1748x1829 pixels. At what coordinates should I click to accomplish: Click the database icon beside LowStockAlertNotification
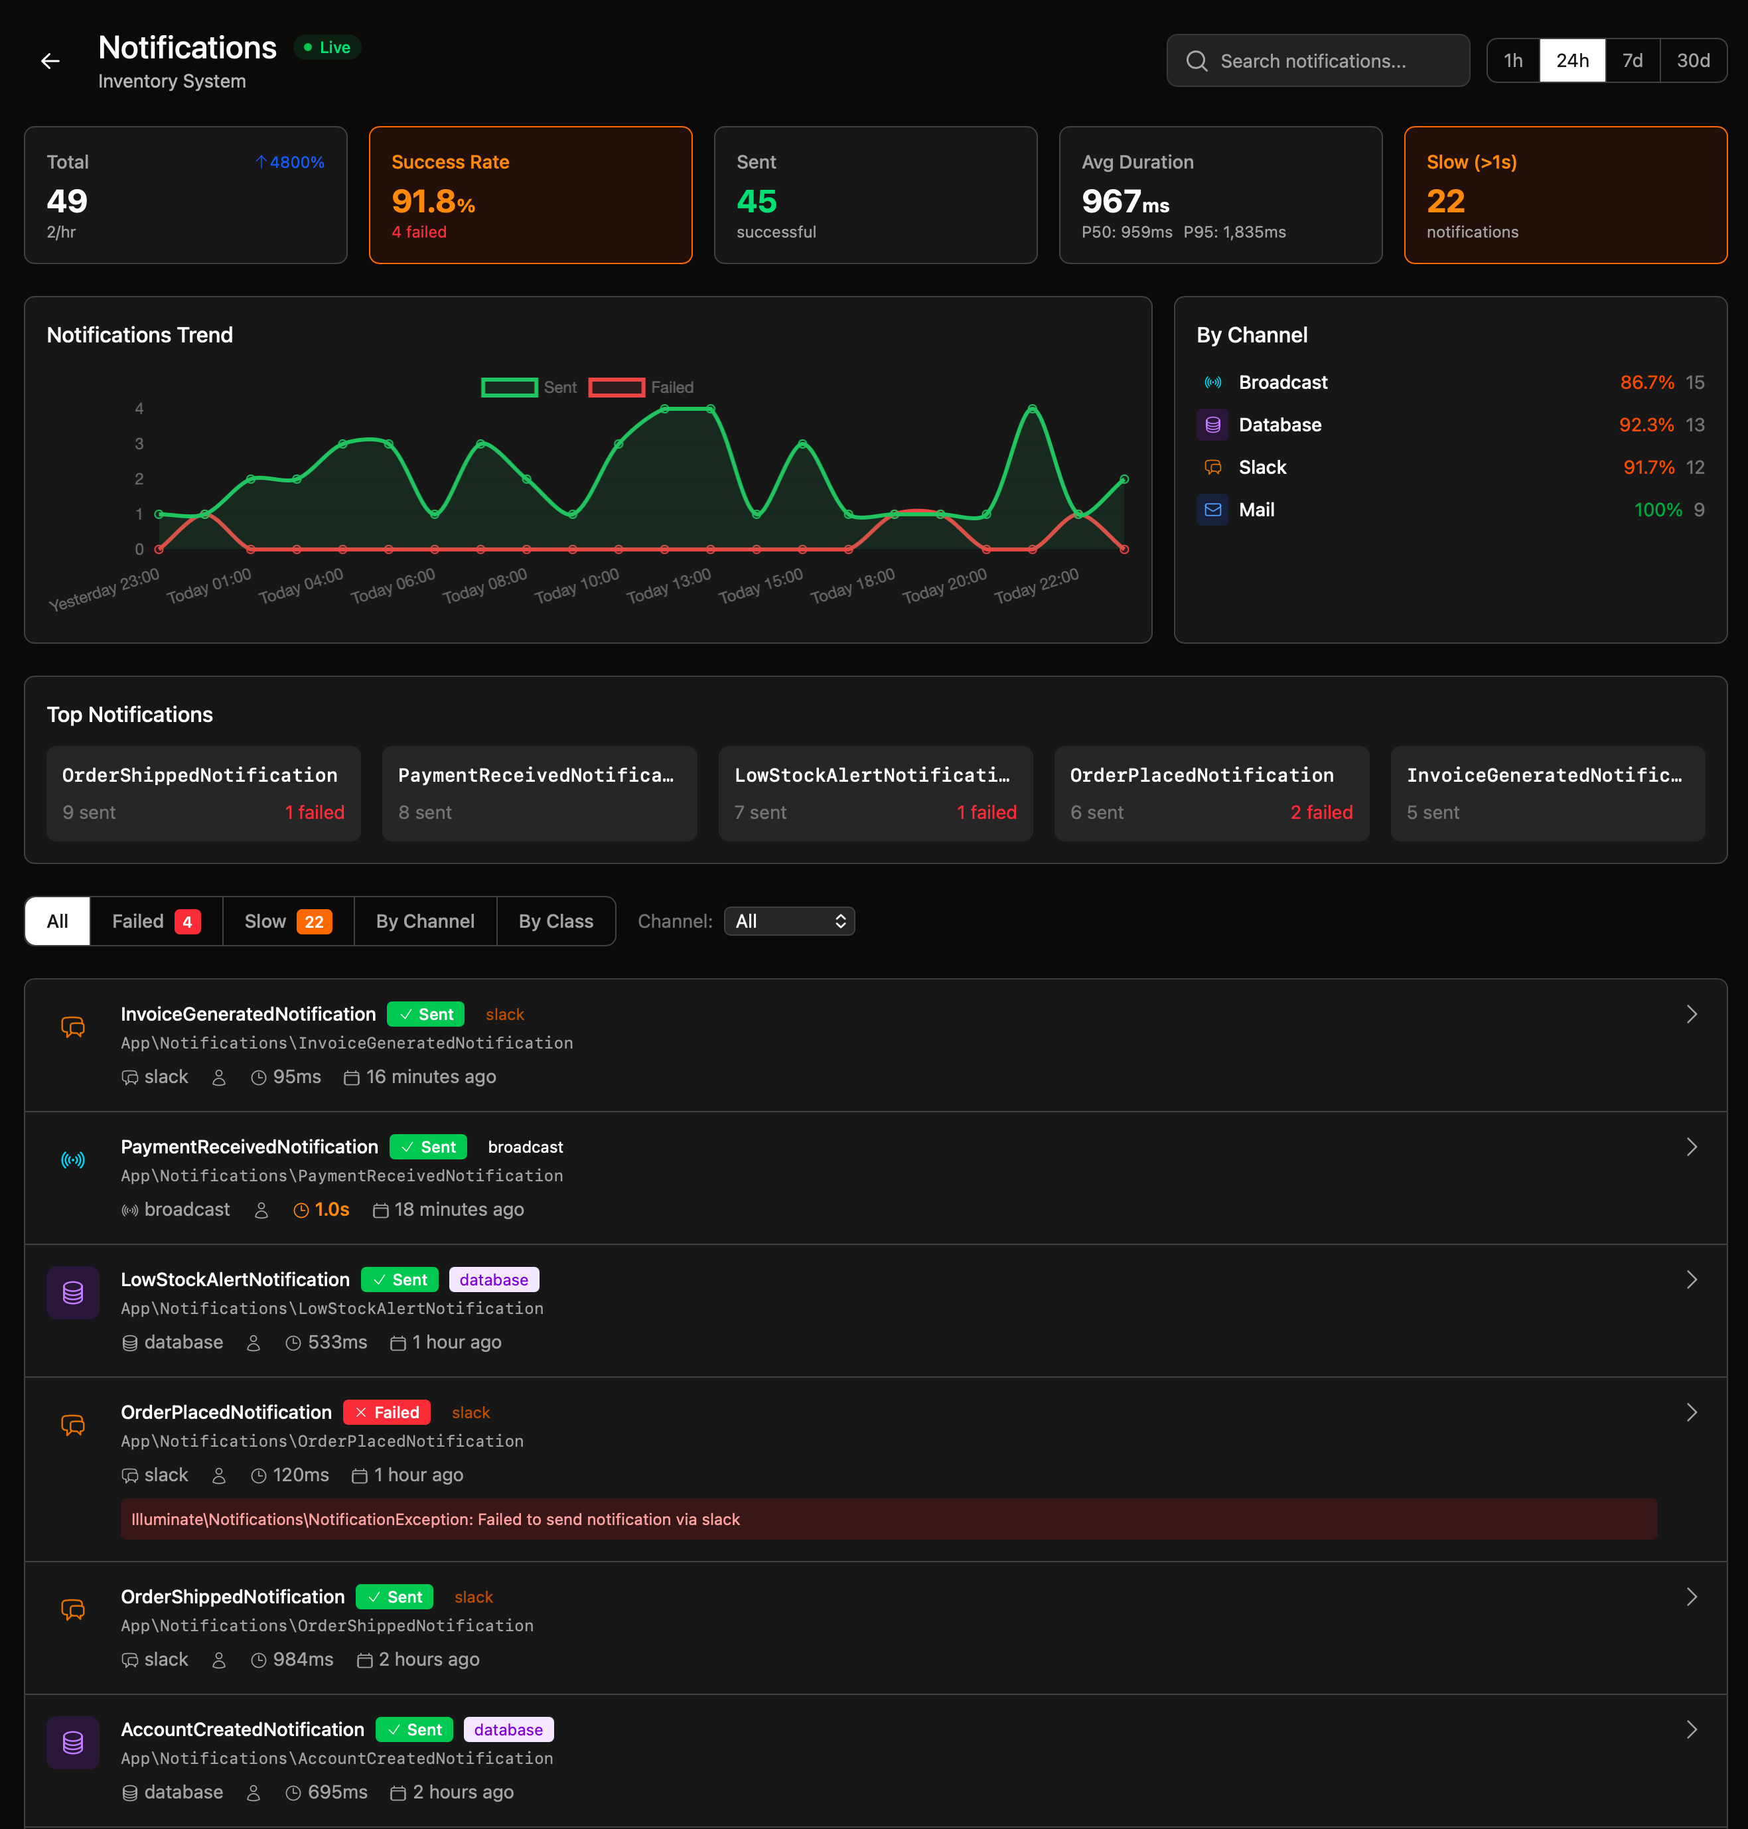pyautogui.click(x=73, y=1292)
